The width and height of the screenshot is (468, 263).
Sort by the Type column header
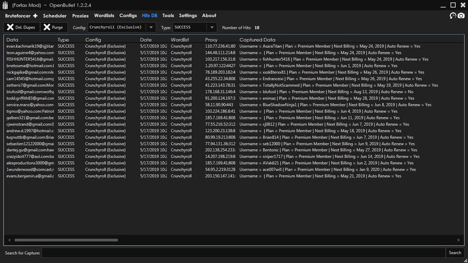[x=63, y=40]
